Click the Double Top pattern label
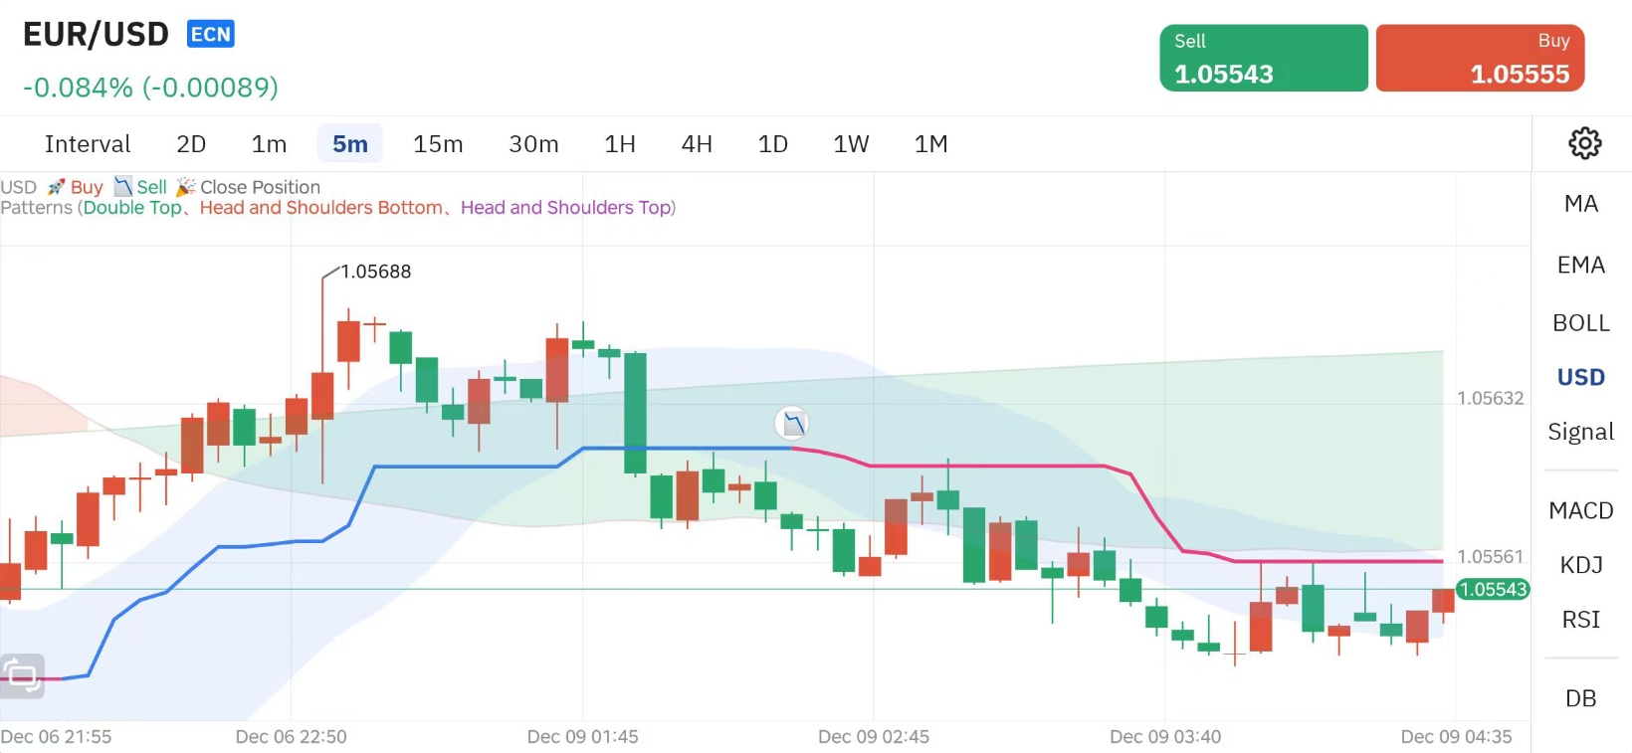The image size is (1632, 753). pyautogui.click(x=132, y=208)
